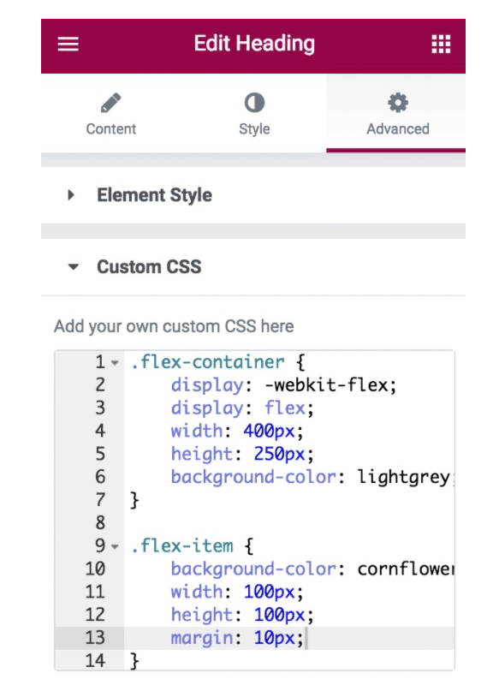Fold the .flex-item block at line 9

tap(115, 546)
